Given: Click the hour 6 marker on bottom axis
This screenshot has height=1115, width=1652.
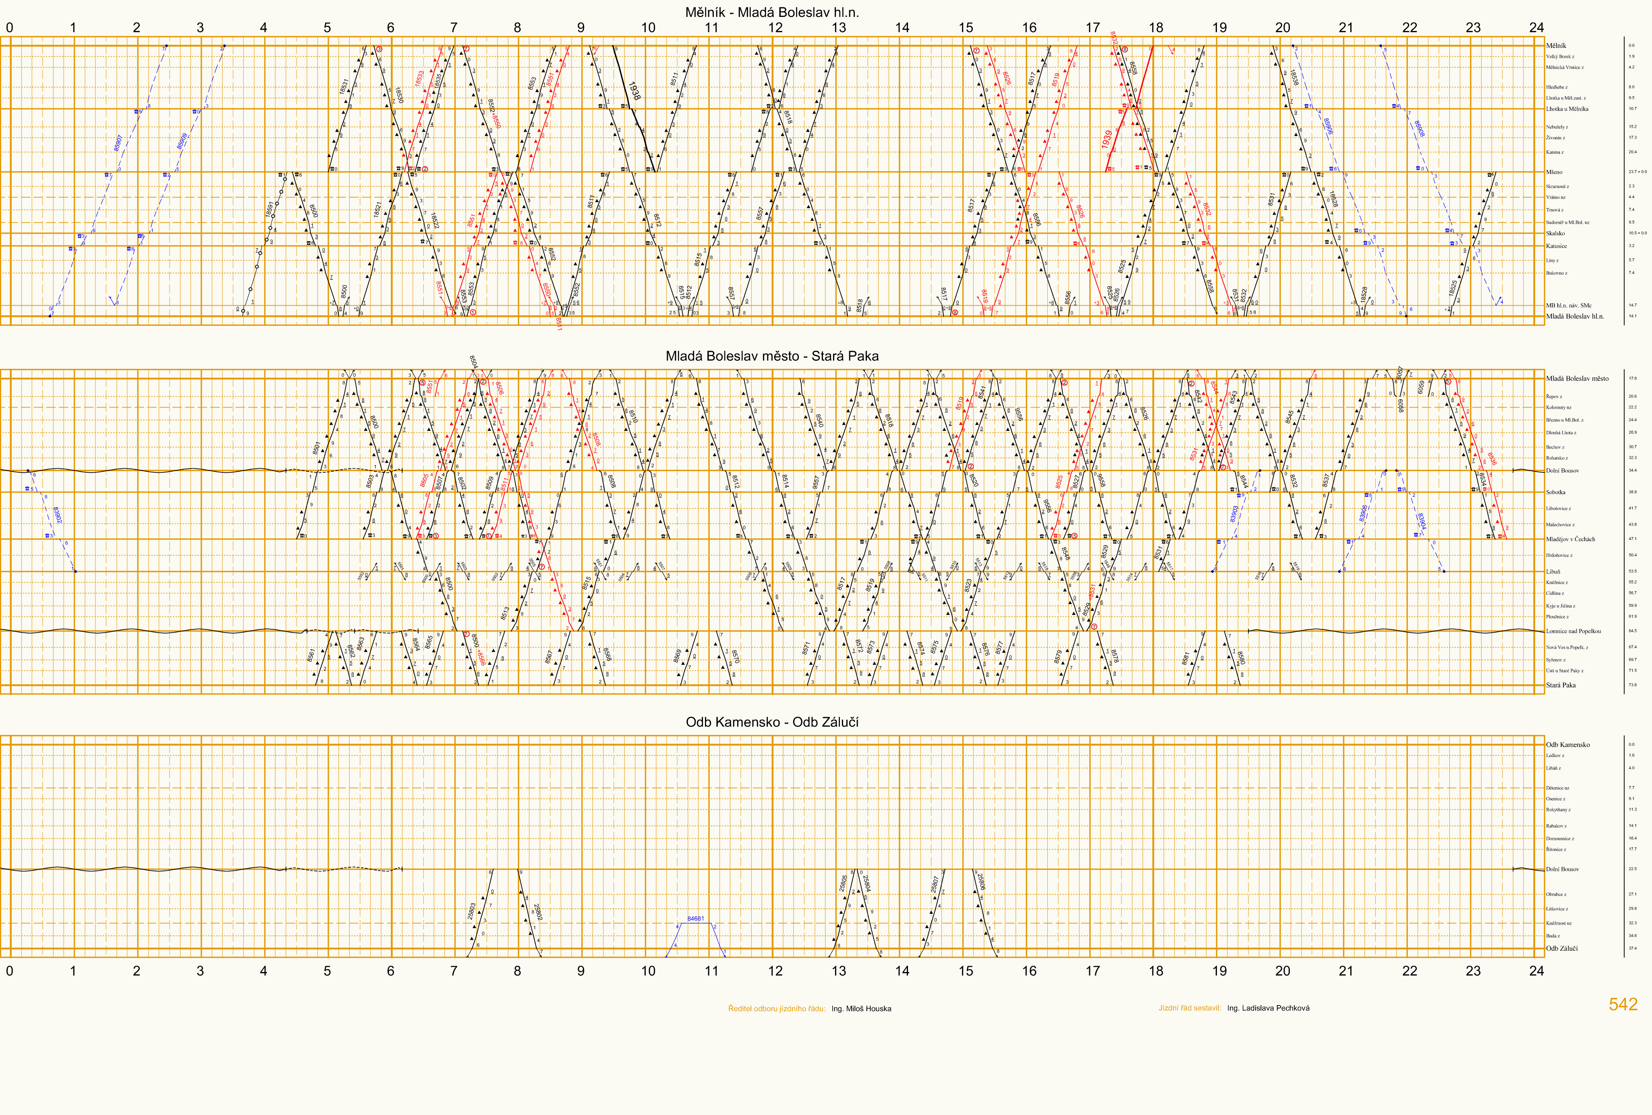Looking at the screenshot, I should 390,971.
